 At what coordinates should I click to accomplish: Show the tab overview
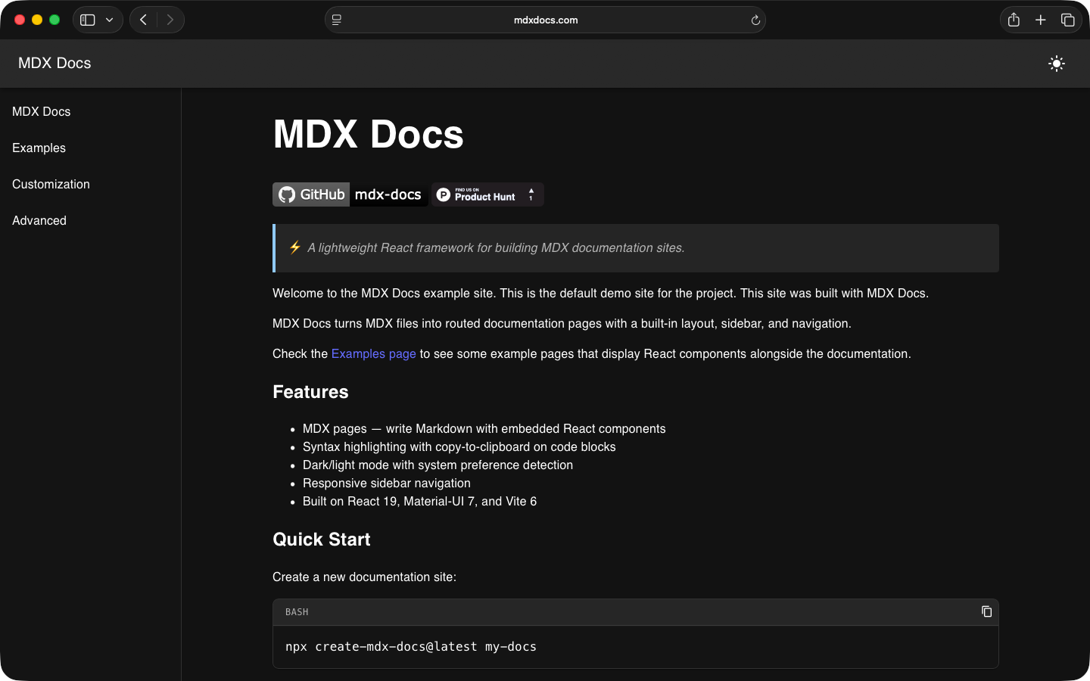1067,20
